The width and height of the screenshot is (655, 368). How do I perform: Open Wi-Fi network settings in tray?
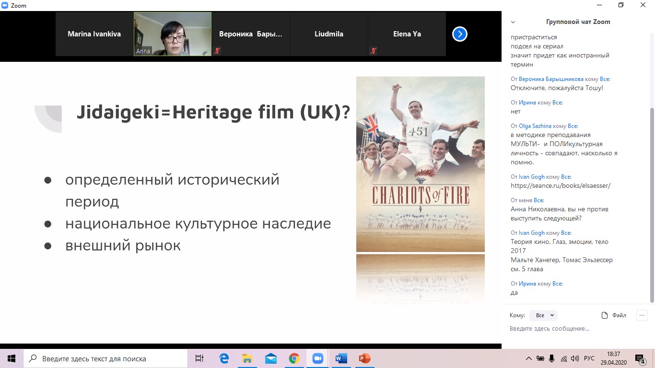[x=564, y=358]
